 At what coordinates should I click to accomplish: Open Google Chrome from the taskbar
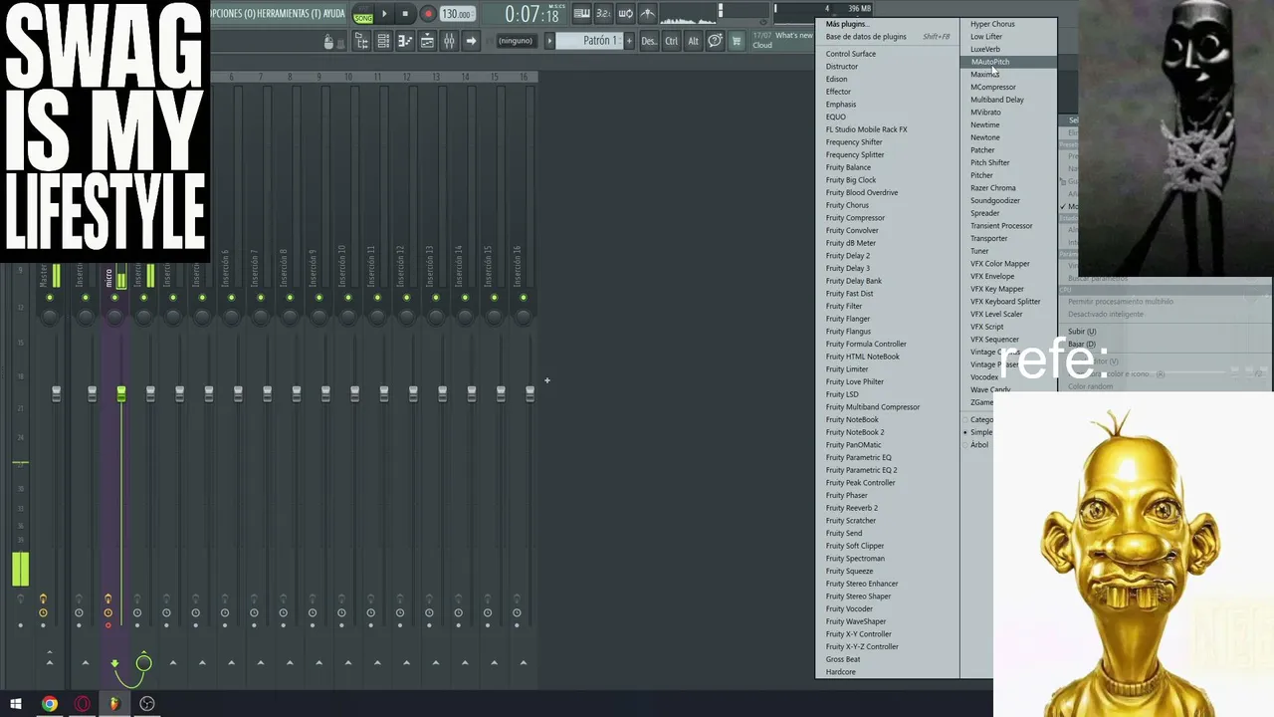[49, 704]
